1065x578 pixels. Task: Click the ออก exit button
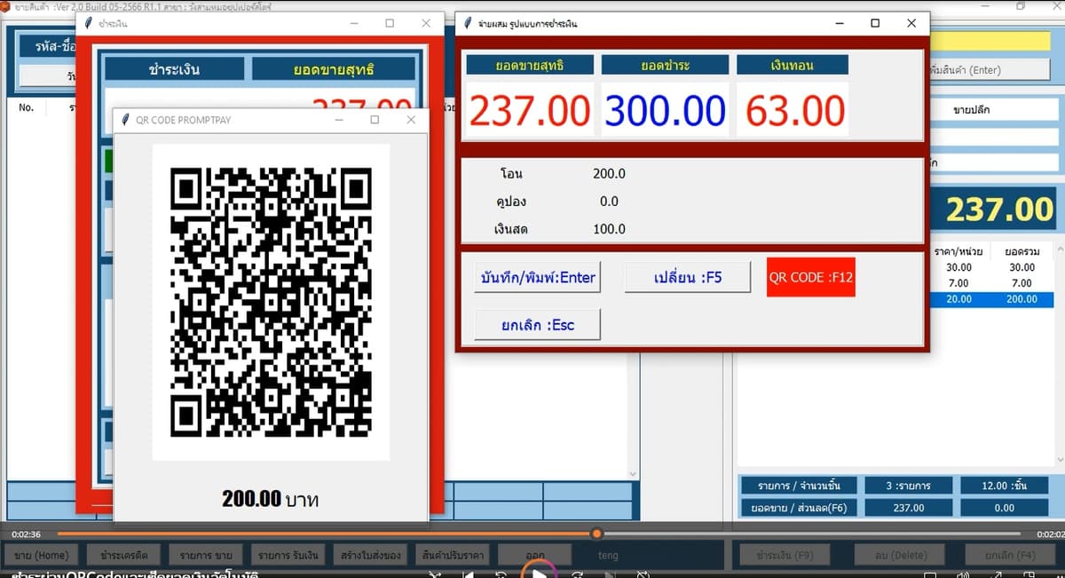point(534,555)
